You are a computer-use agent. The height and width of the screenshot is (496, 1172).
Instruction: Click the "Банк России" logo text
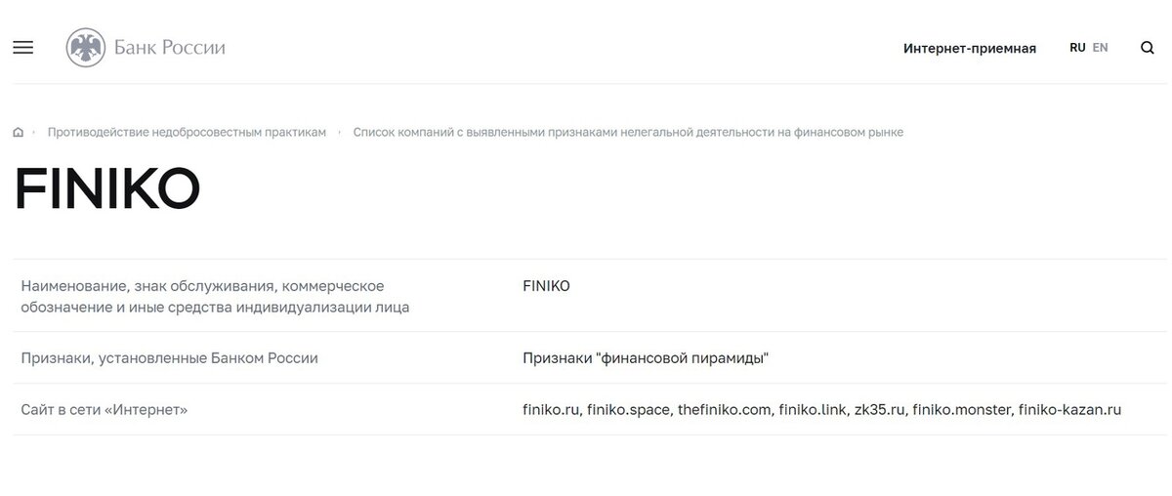[x=170, y=47]
